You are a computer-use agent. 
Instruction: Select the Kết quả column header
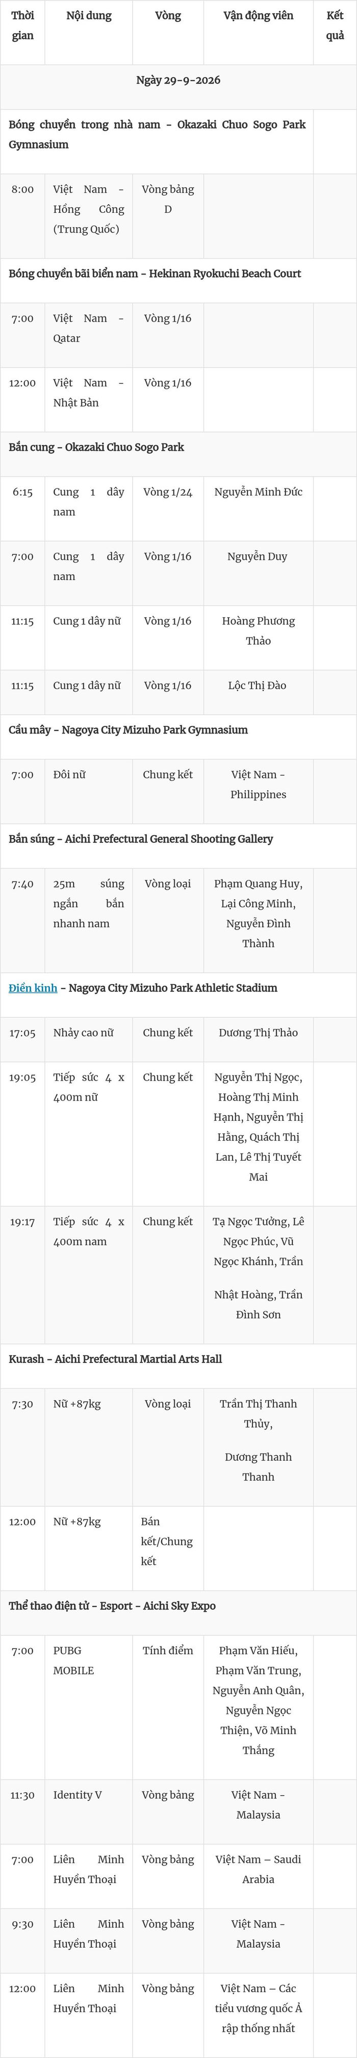point(335,33)
